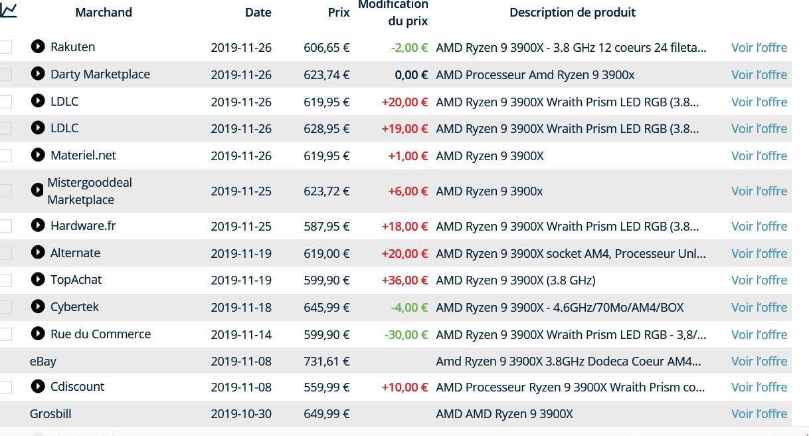Open "Voir l'offre" link for eBay
The image size is (809, 436).
(759, 362)
